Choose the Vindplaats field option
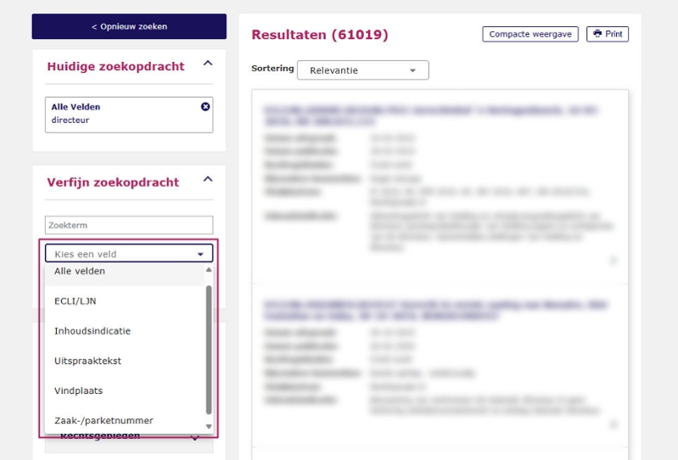The image size is (678, 460). [78, 390]
